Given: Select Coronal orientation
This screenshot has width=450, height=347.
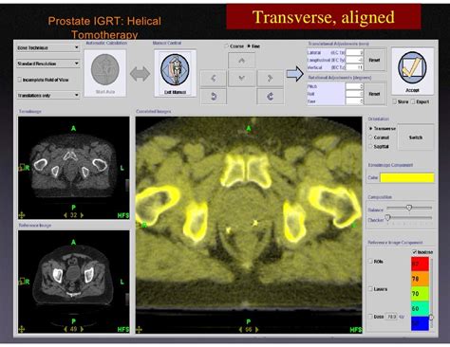Looking at the screenshot, I should (x=370, y=137).
